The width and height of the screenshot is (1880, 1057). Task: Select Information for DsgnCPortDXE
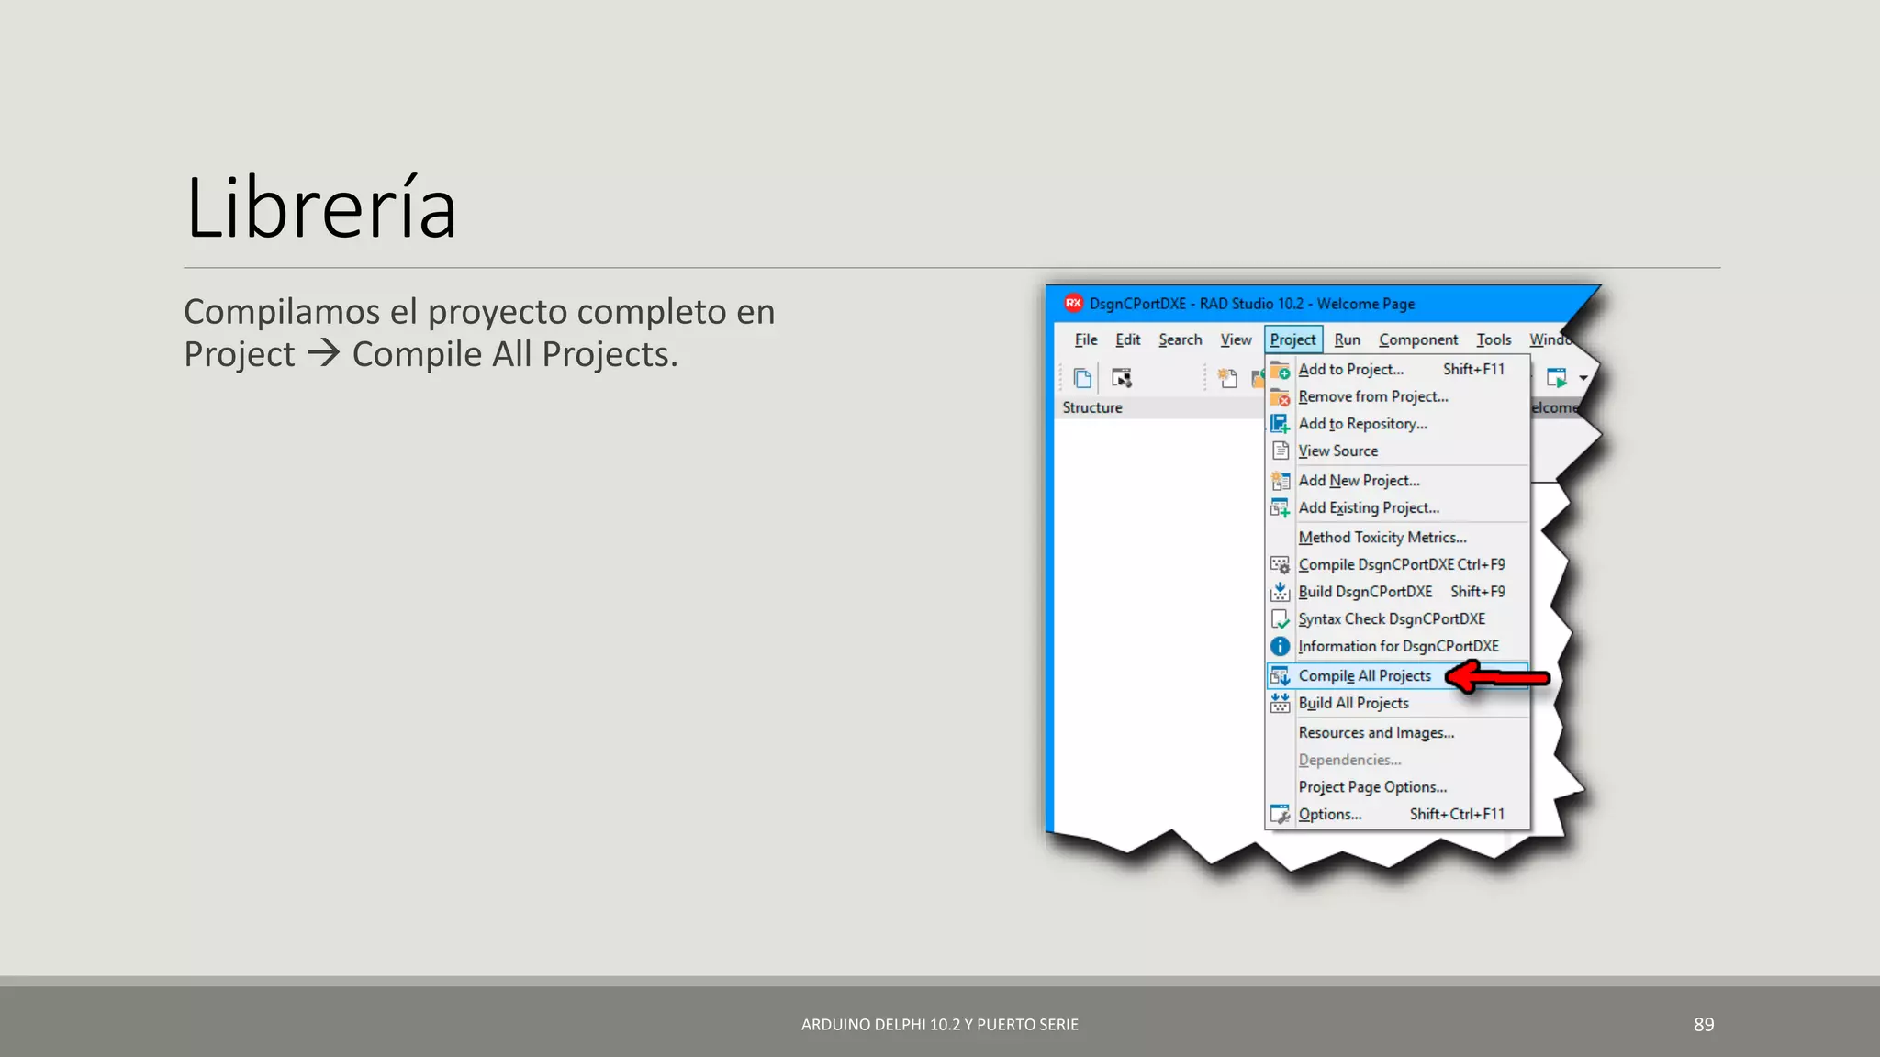coord(1397,646)
